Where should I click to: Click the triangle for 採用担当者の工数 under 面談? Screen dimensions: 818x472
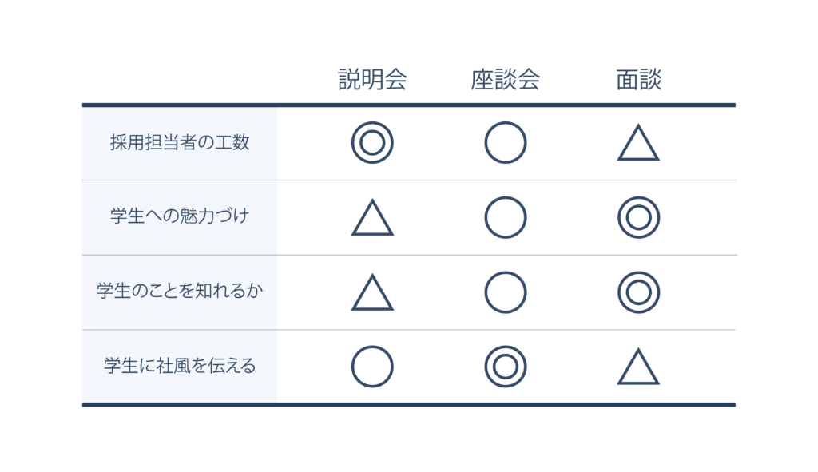[638, 142]
